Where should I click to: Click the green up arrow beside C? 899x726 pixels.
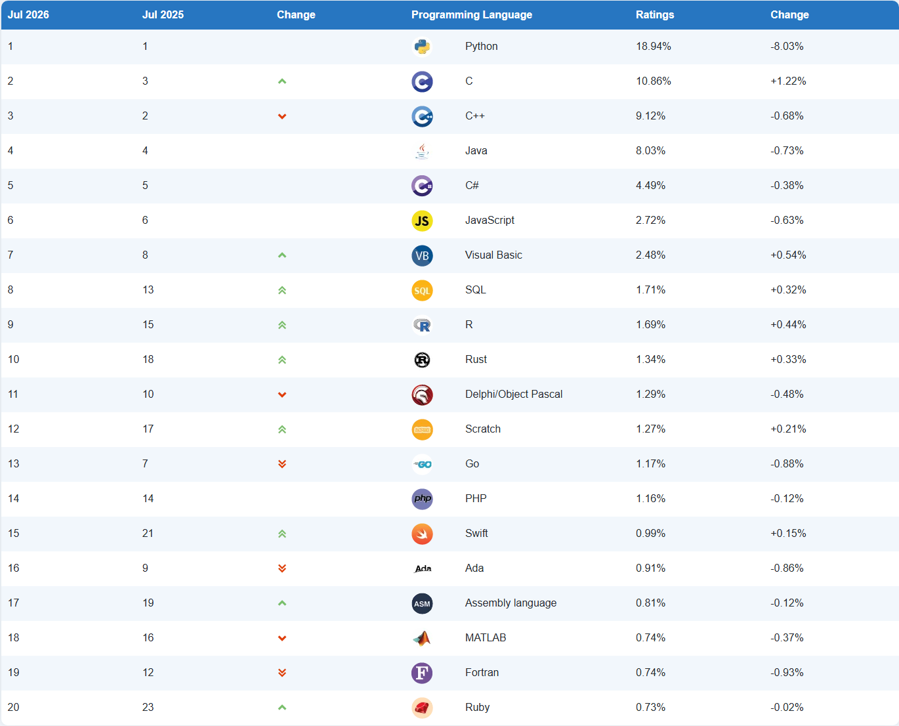coord(282,81)
